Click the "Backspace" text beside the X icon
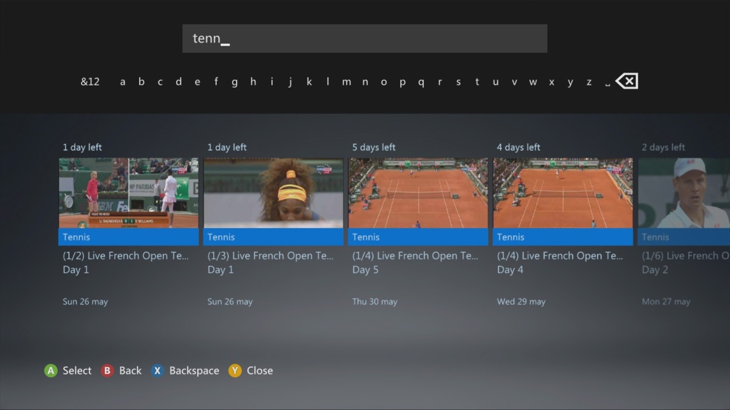730x410 pixels. [194, 371]
